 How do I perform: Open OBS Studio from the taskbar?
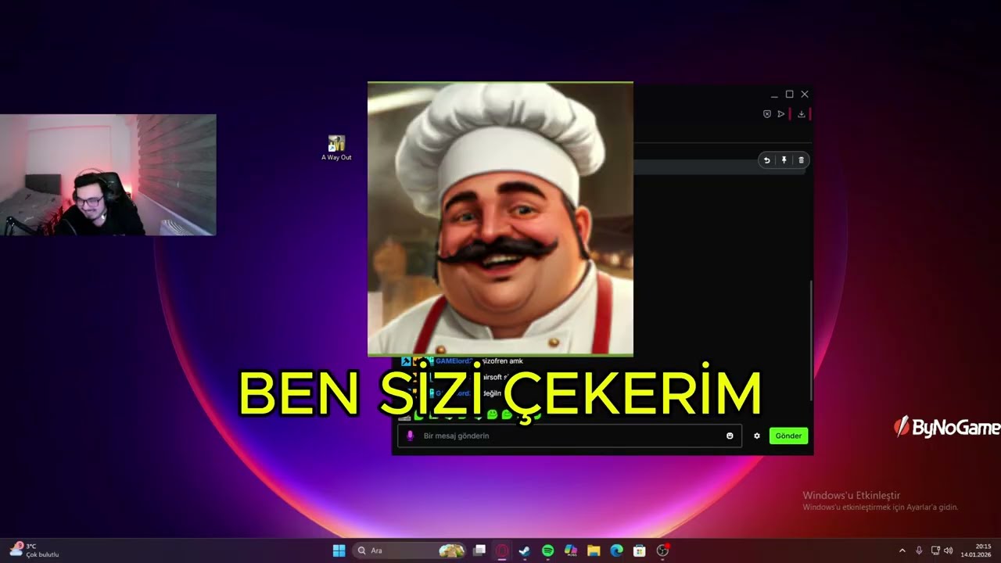(x=662, y=550)
